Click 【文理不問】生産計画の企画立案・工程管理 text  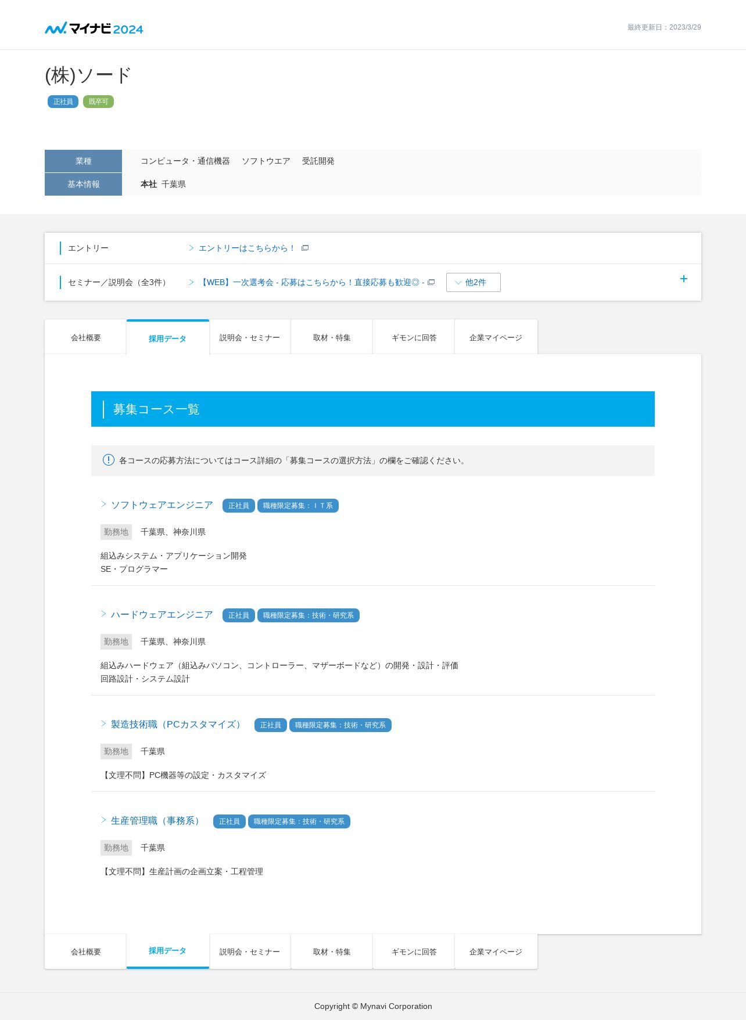pos(182,871)
